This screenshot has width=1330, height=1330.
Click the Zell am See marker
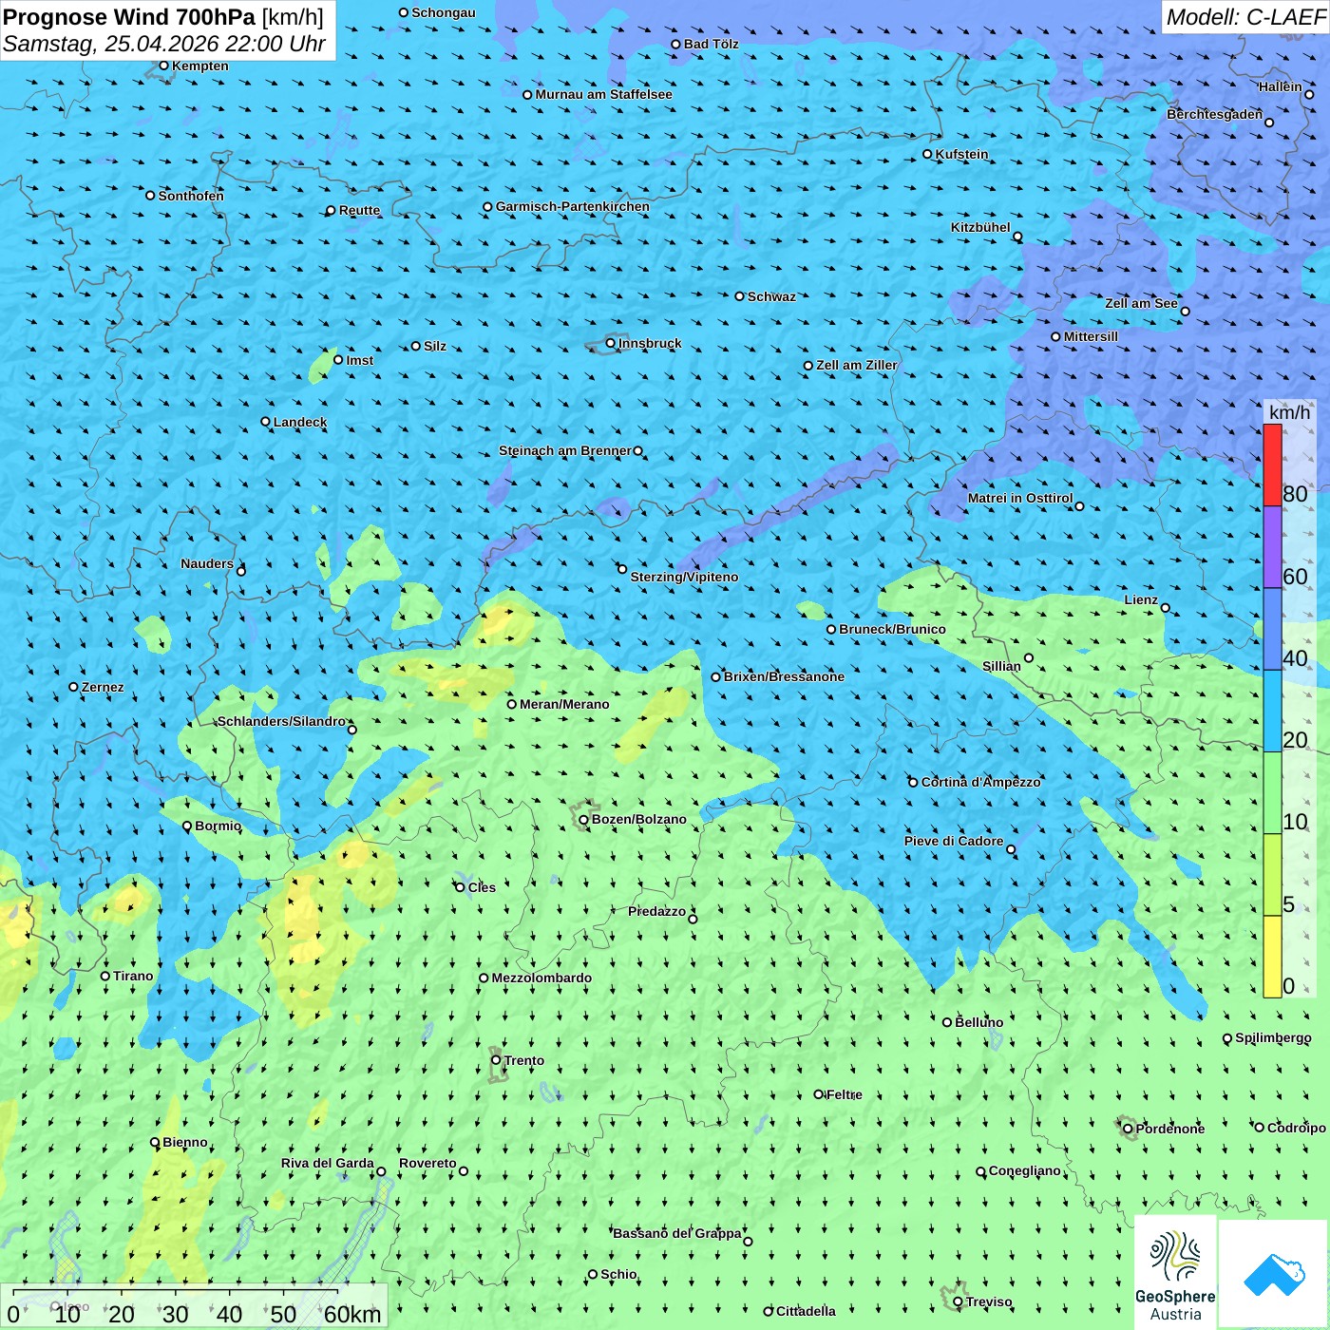[1185, 311]
